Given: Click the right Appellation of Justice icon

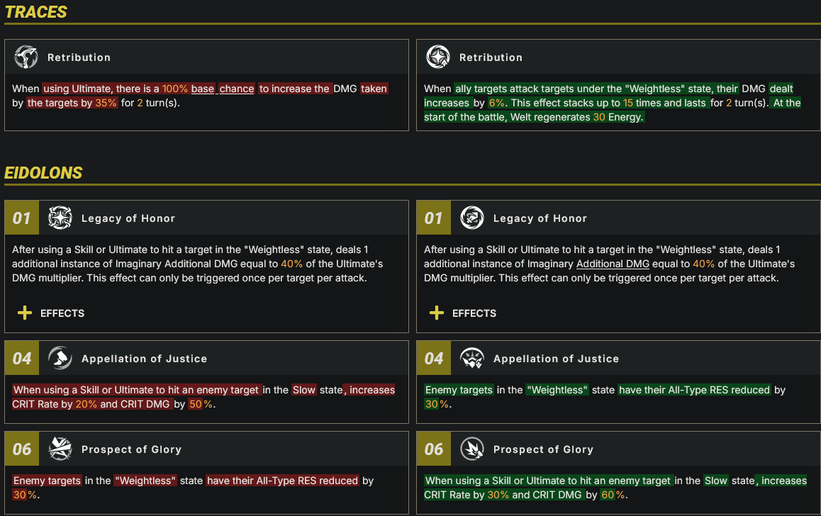Looking at the screenshot, I should [471, 358].
